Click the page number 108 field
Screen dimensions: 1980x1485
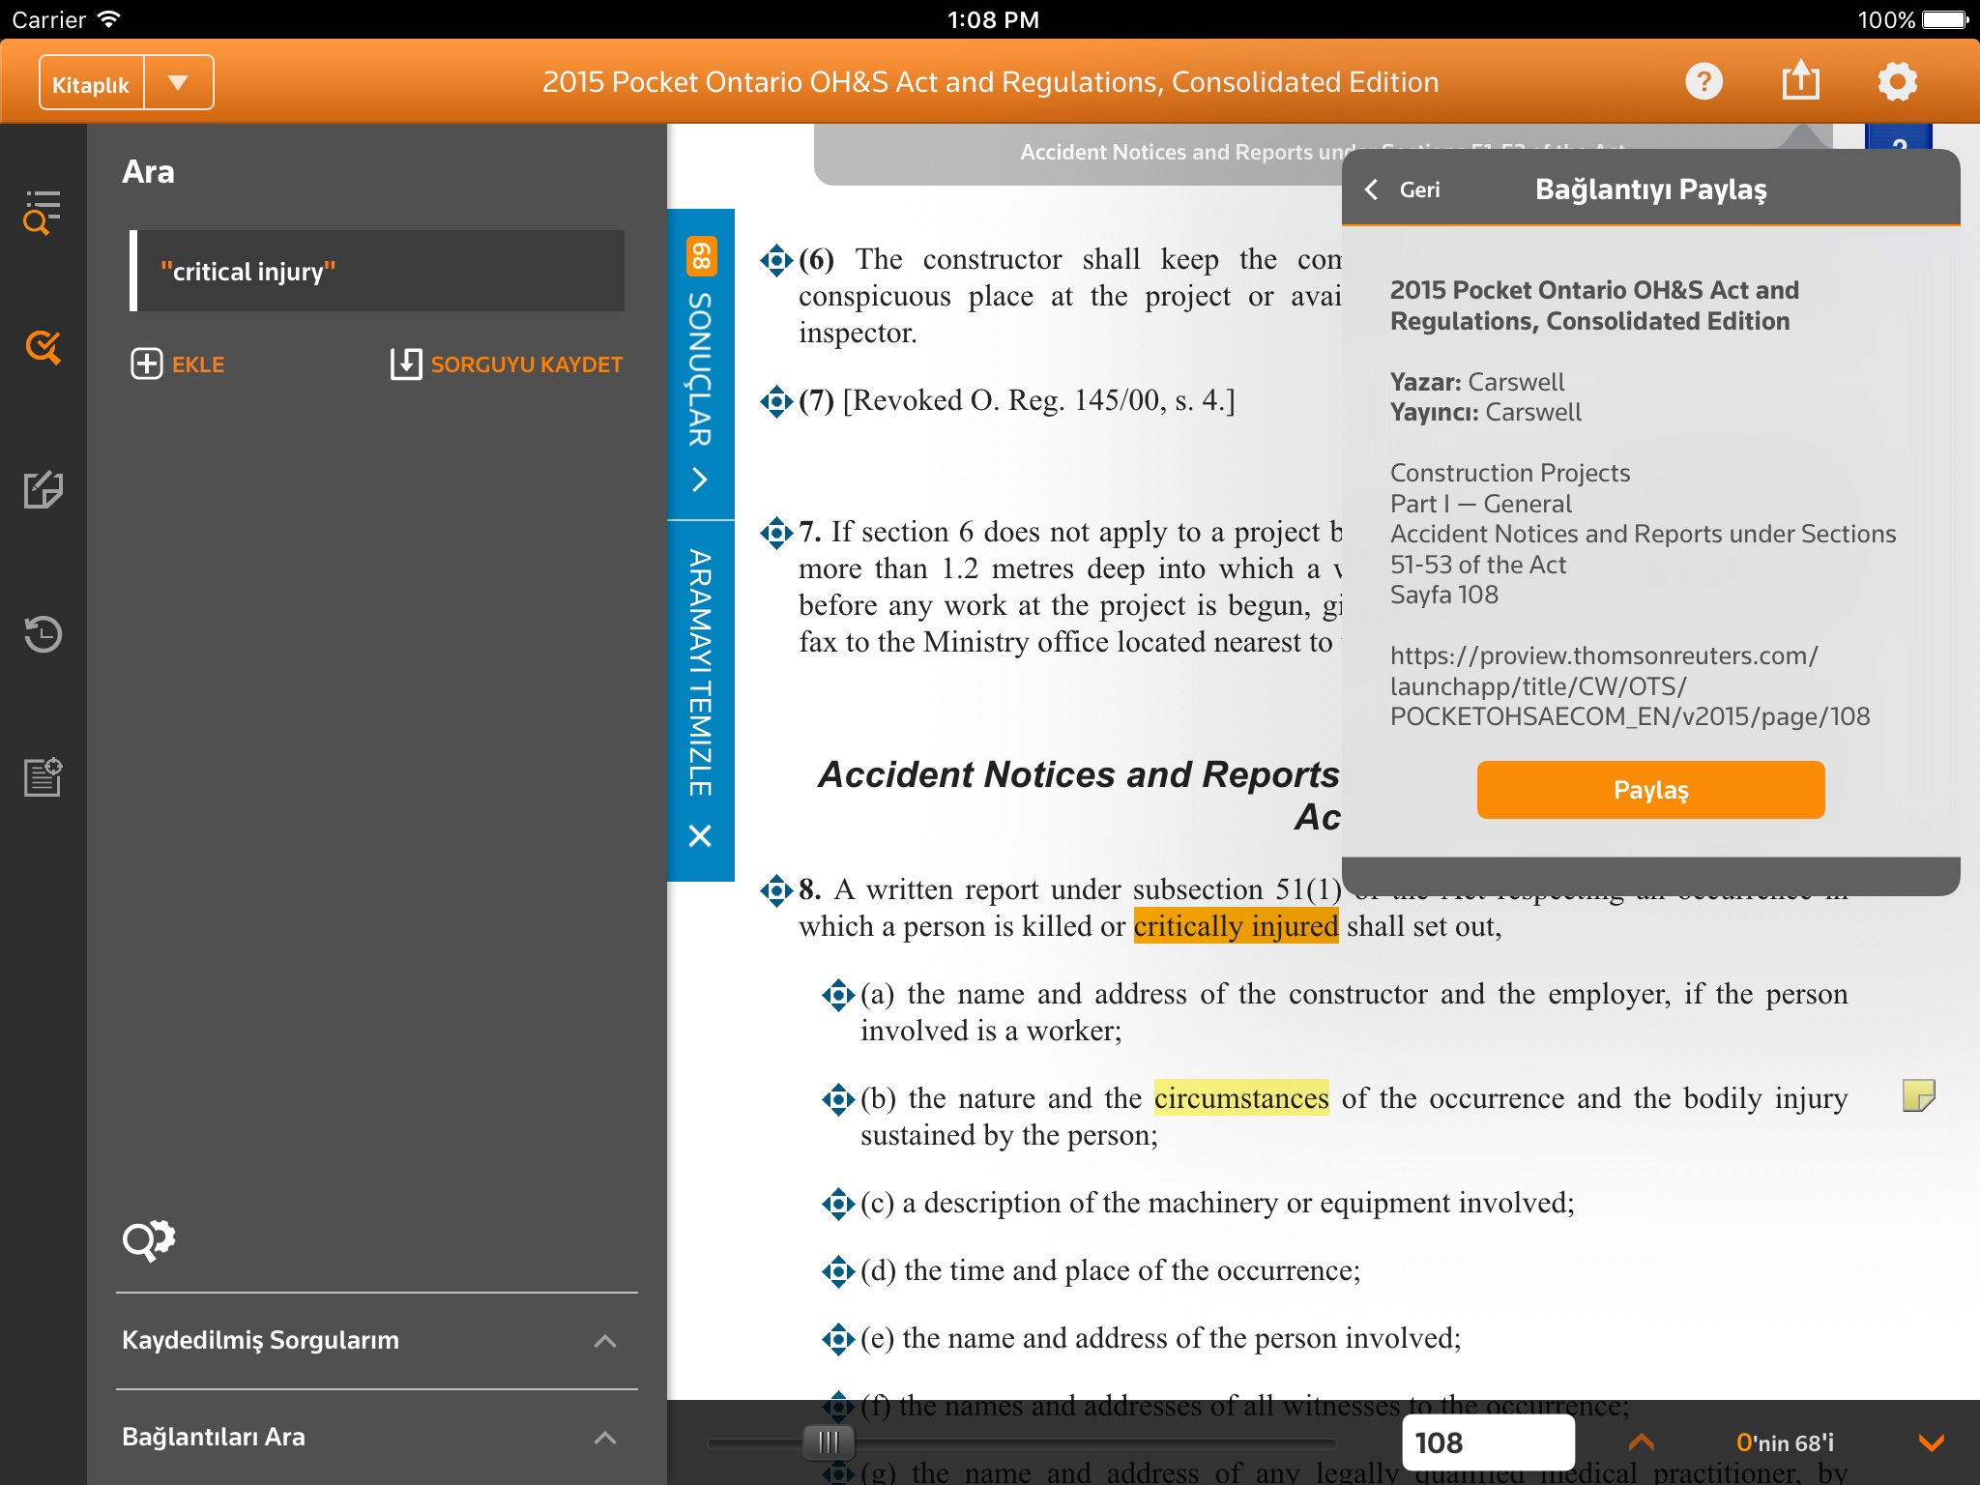(1487, 1442)
